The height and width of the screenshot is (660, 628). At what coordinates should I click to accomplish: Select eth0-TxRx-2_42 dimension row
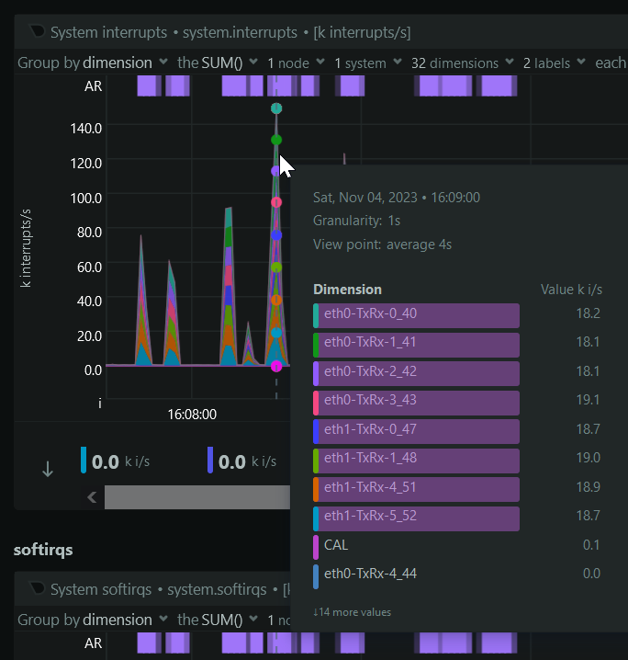(458, 373)
